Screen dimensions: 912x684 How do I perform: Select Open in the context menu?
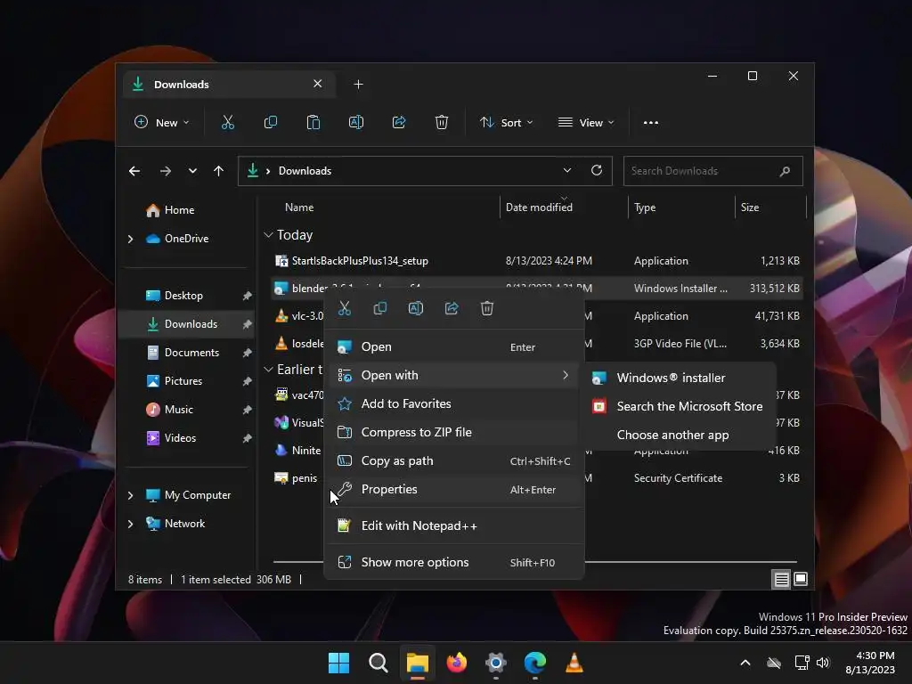pos(453,346)
